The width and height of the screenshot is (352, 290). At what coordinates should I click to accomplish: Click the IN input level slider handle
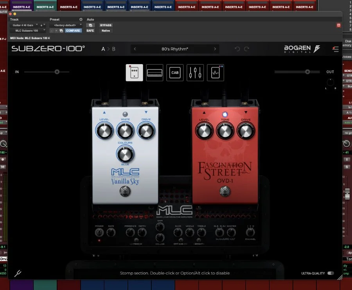pyautogui.click(x=57, y=72)
